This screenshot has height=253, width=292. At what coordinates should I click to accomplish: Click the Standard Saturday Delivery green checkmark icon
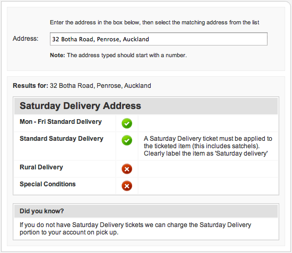(127, 140)
